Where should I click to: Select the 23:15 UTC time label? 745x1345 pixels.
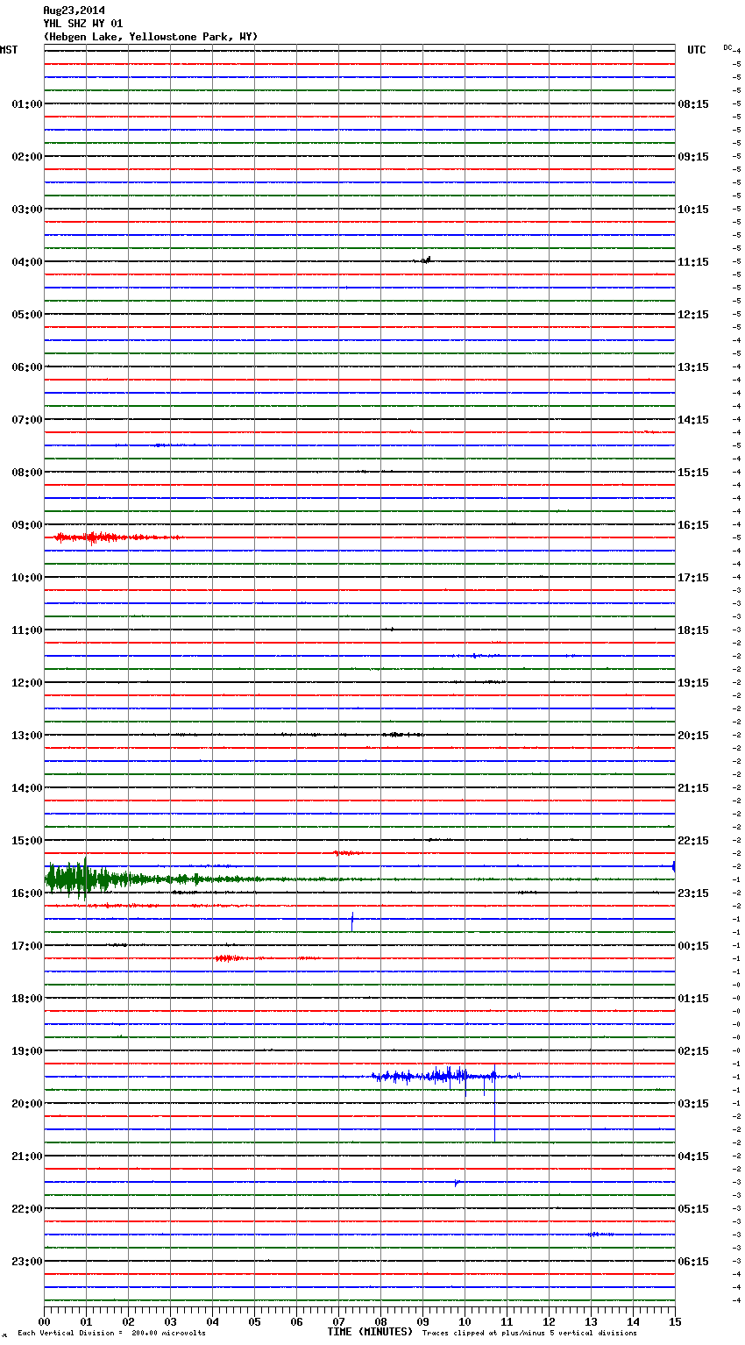(693, 893)
